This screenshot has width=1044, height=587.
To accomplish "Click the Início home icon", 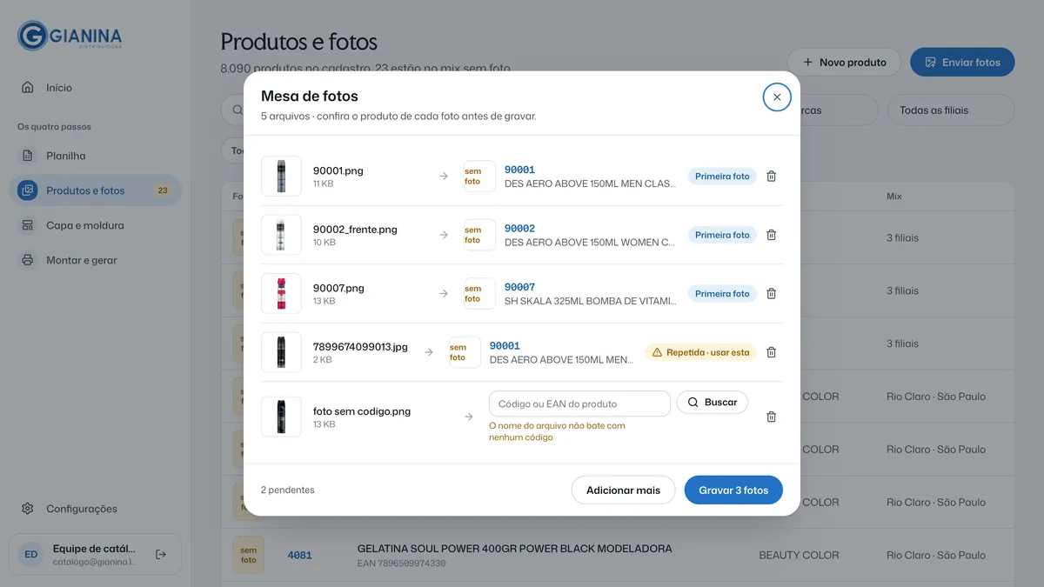I will click(x=28, y=88).
